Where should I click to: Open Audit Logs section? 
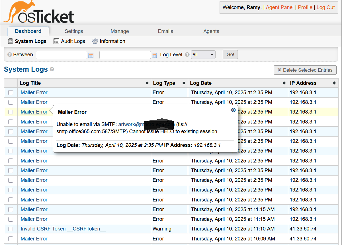tap(69, 41)
